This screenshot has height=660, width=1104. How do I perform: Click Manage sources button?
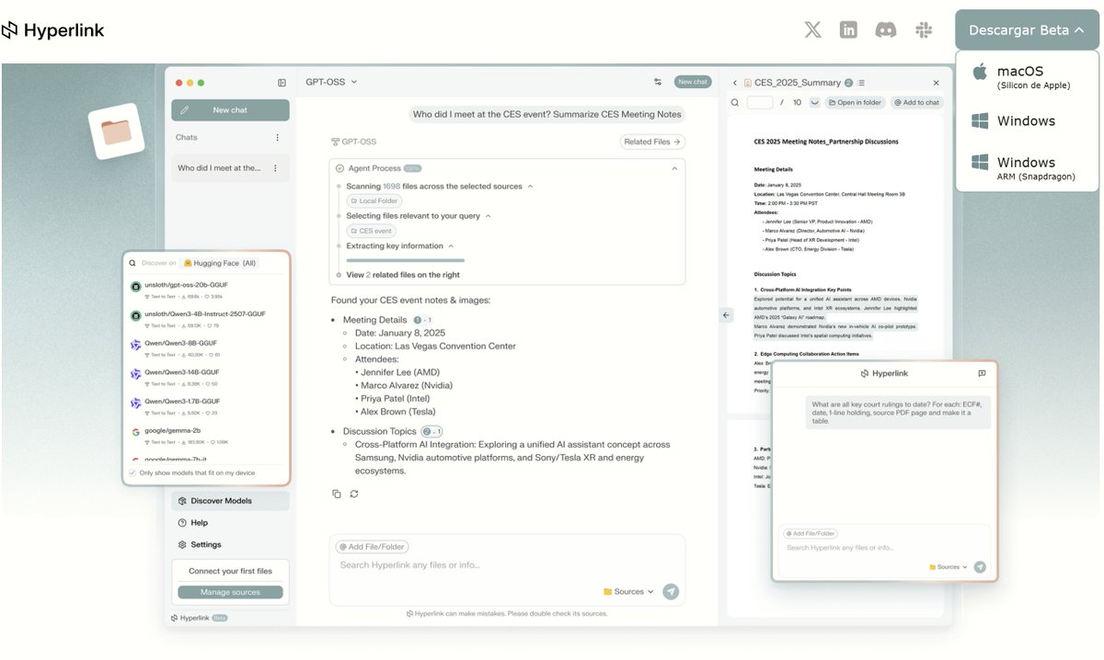click(x=230, y=592)
